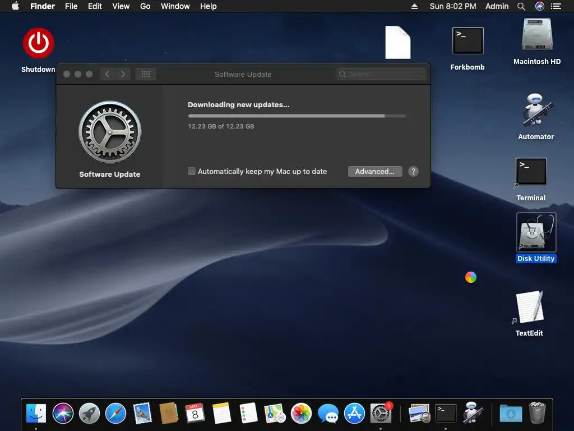This screenshot has height=431, width=574.
Task: Launch Siri from the Dock
Action: 63,414
